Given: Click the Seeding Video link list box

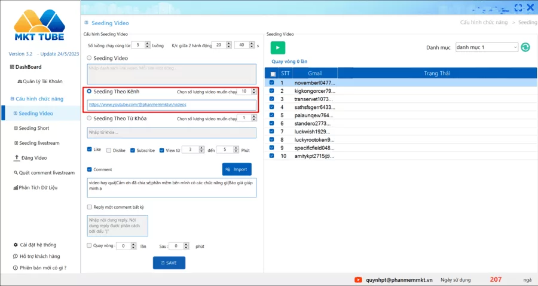Looking at the screenshot, I should [x=172, y=74].
